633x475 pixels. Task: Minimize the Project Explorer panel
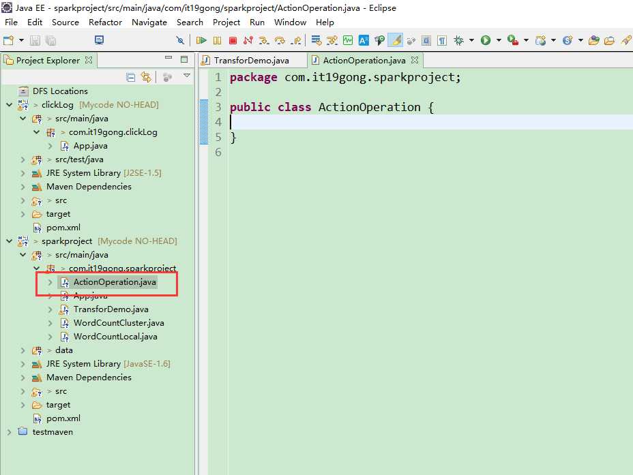click(168, 58)
